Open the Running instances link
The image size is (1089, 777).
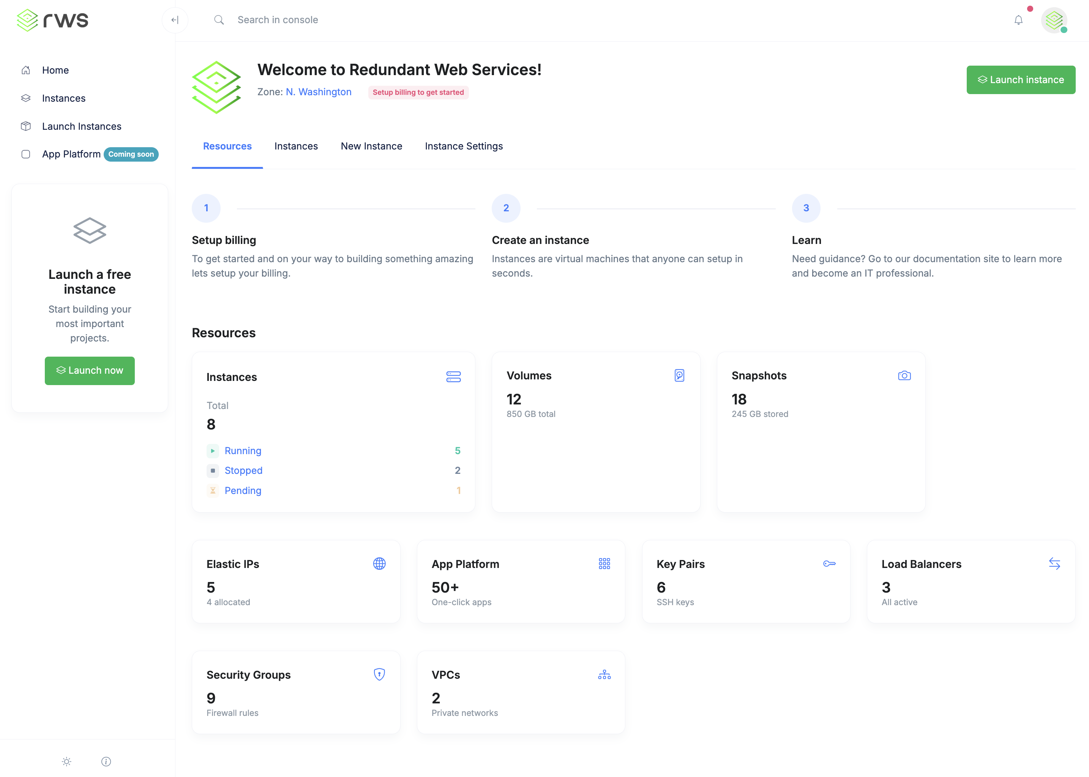tap(243, 451)
